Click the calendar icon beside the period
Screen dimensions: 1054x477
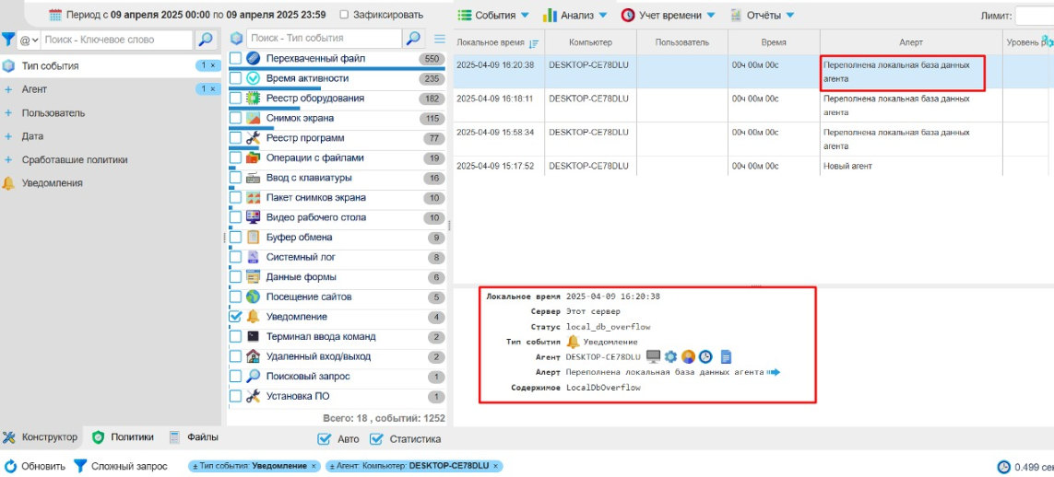[54, 15]
